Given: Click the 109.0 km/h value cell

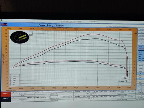Looking at the screenshot, I should point(113,91).
